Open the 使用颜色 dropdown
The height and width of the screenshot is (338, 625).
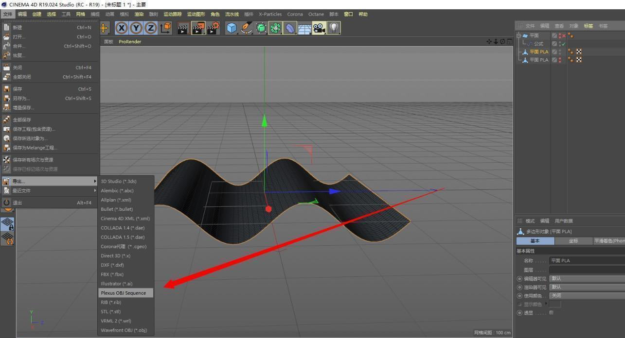coord(587,295)
